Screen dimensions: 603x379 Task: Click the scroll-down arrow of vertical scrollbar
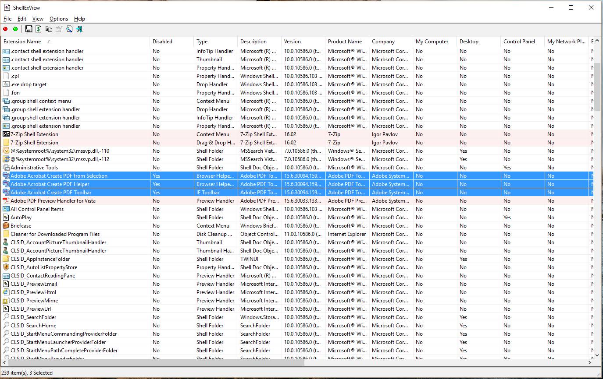(597, 355)
